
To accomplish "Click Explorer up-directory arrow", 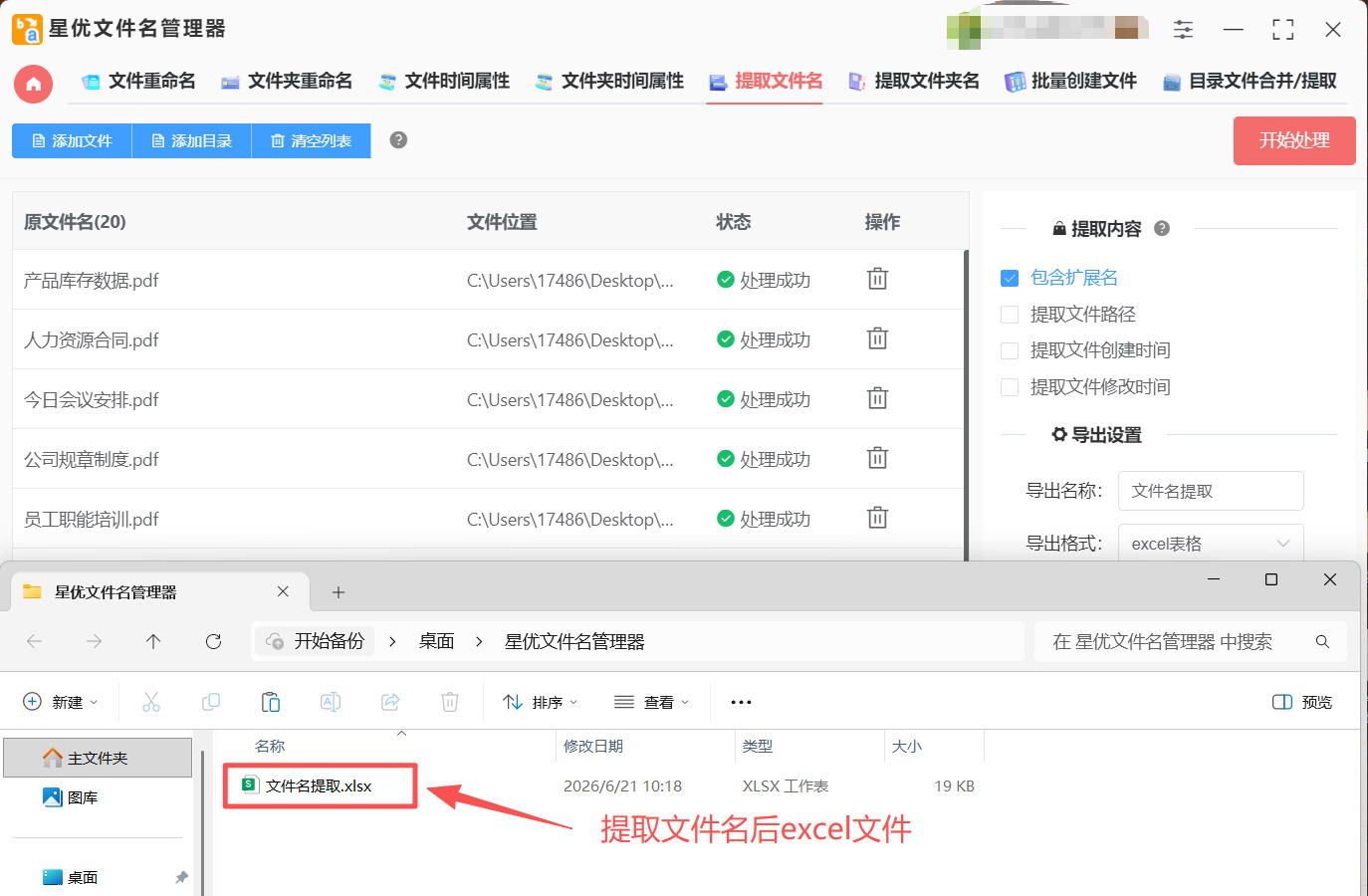I will point(153,642).
